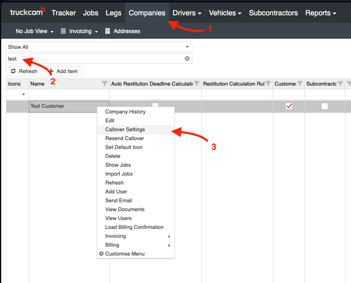Expand the Drivers menu dropdown

[x=187, y=13]
